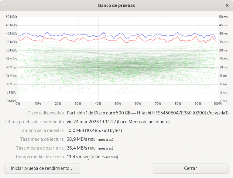Click the 0% mark on horizontal axis

[x=18, y=104]
